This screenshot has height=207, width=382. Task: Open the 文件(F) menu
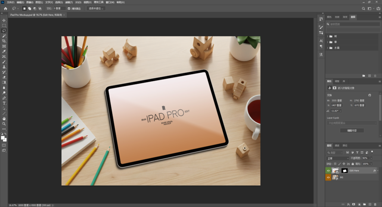(10, 2)
